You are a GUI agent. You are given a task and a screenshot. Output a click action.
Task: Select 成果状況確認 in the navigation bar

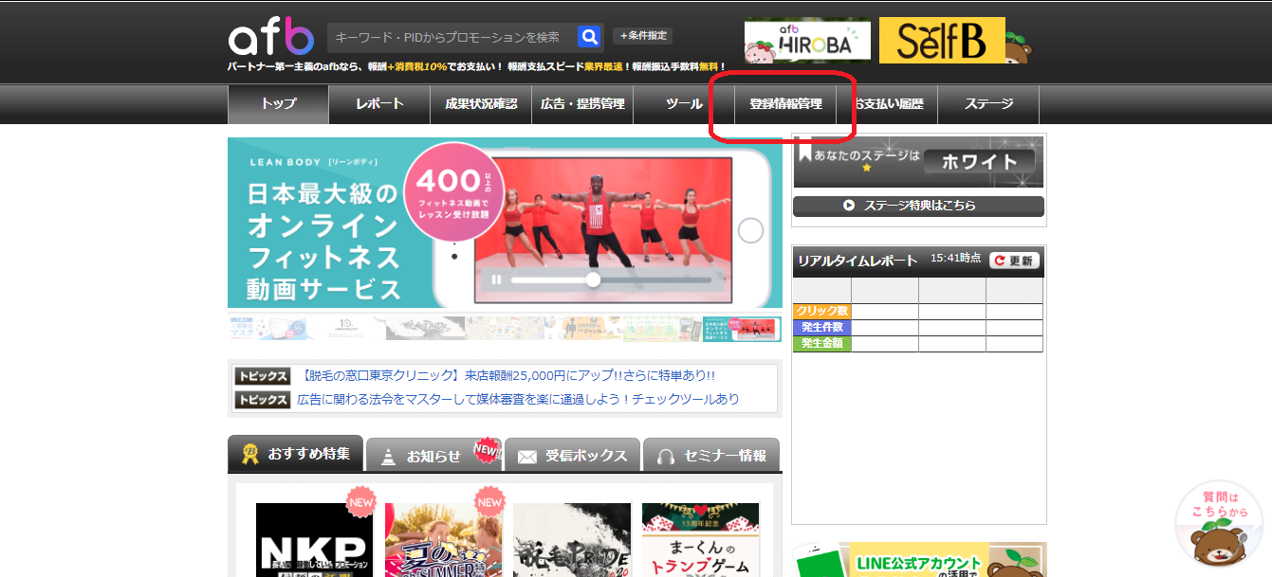click(x=482, y=104)
